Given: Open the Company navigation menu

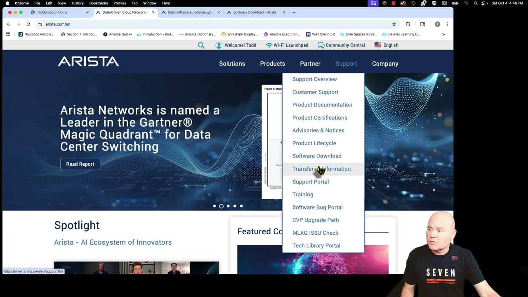Looking at the screenshot, I should (385, 64).
